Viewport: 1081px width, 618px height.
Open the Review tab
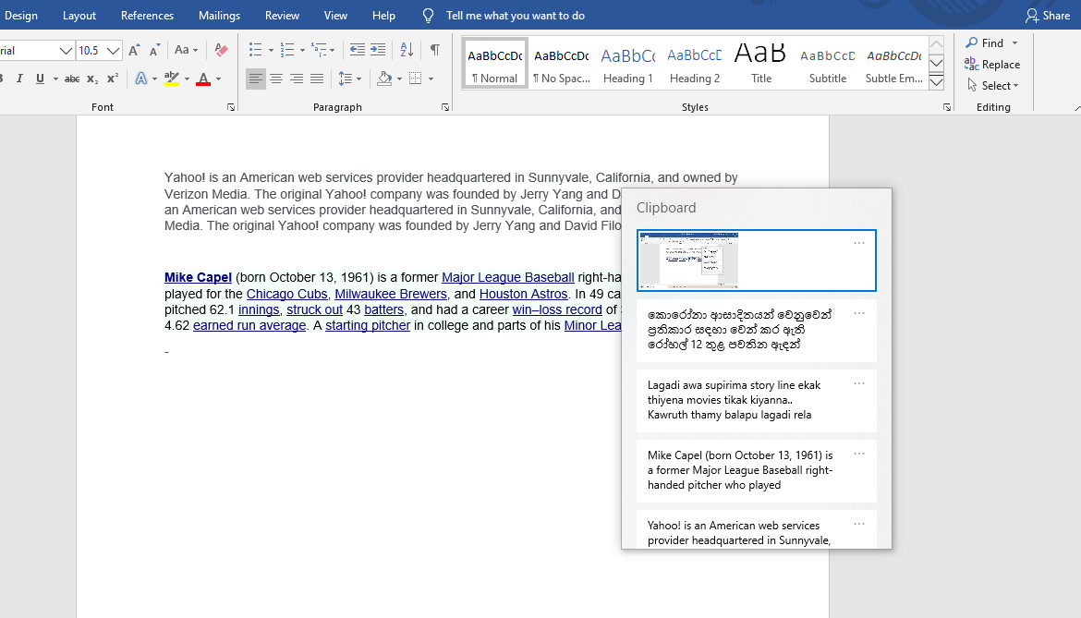(x=282, y=15)
